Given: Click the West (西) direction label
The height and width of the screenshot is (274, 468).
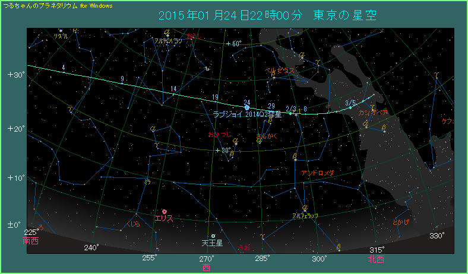Looking at the screenshot, I should click(x=206, y=267).
